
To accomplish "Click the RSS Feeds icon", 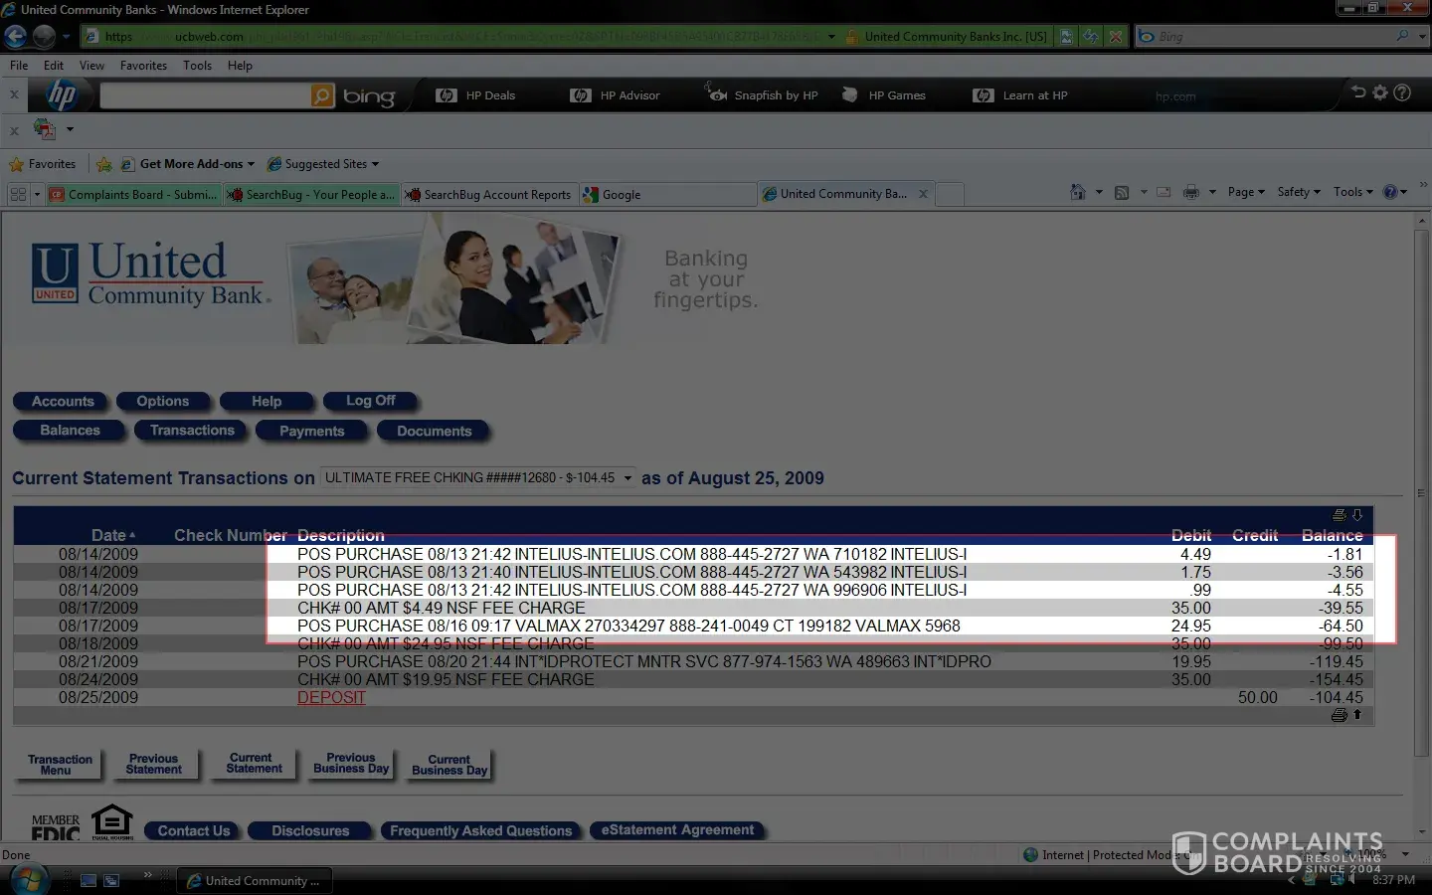I will (x=1122, y=192).
